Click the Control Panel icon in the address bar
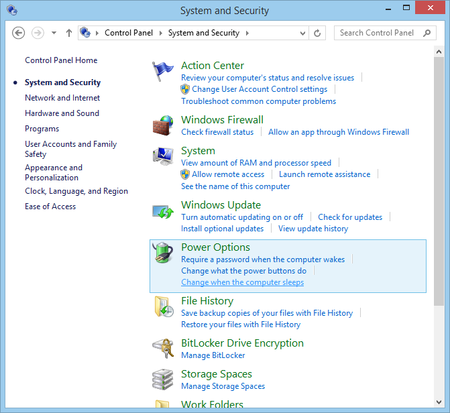Viewport: 450px width, 413px height. pyautogui.click(x=85, y=33)
